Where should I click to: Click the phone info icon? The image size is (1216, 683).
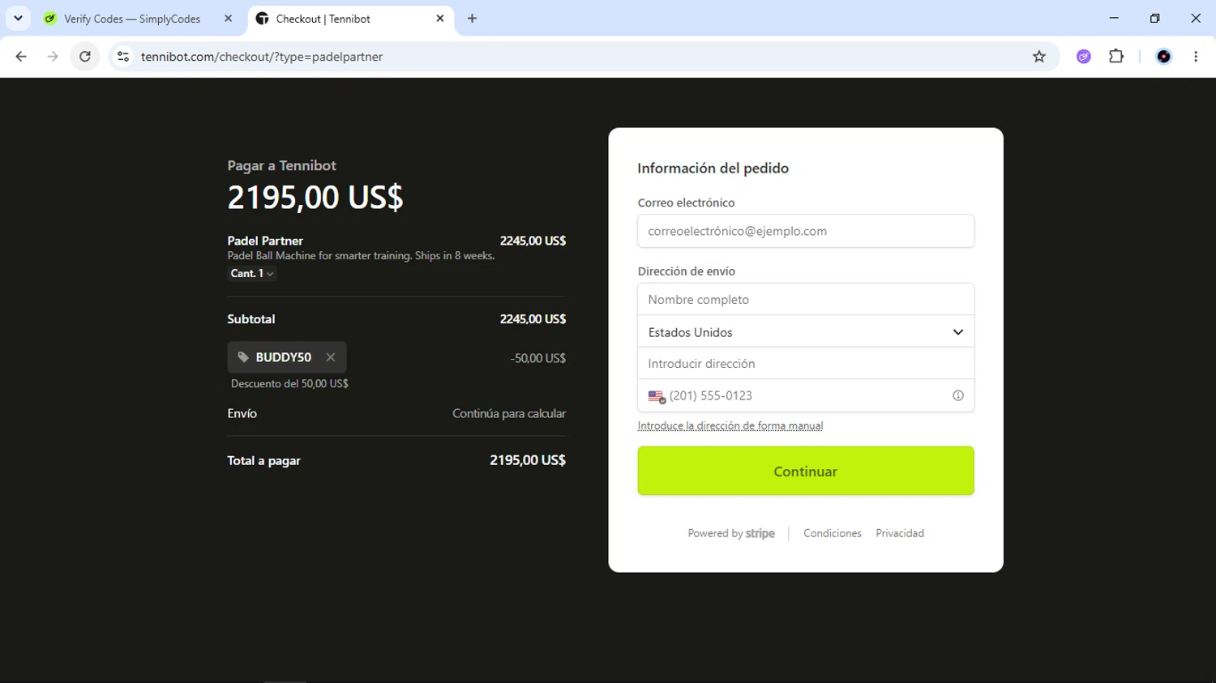[958, 395]
